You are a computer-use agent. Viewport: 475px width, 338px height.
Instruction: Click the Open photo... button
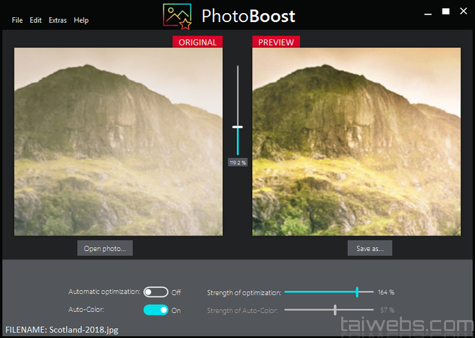pos(105,248)
